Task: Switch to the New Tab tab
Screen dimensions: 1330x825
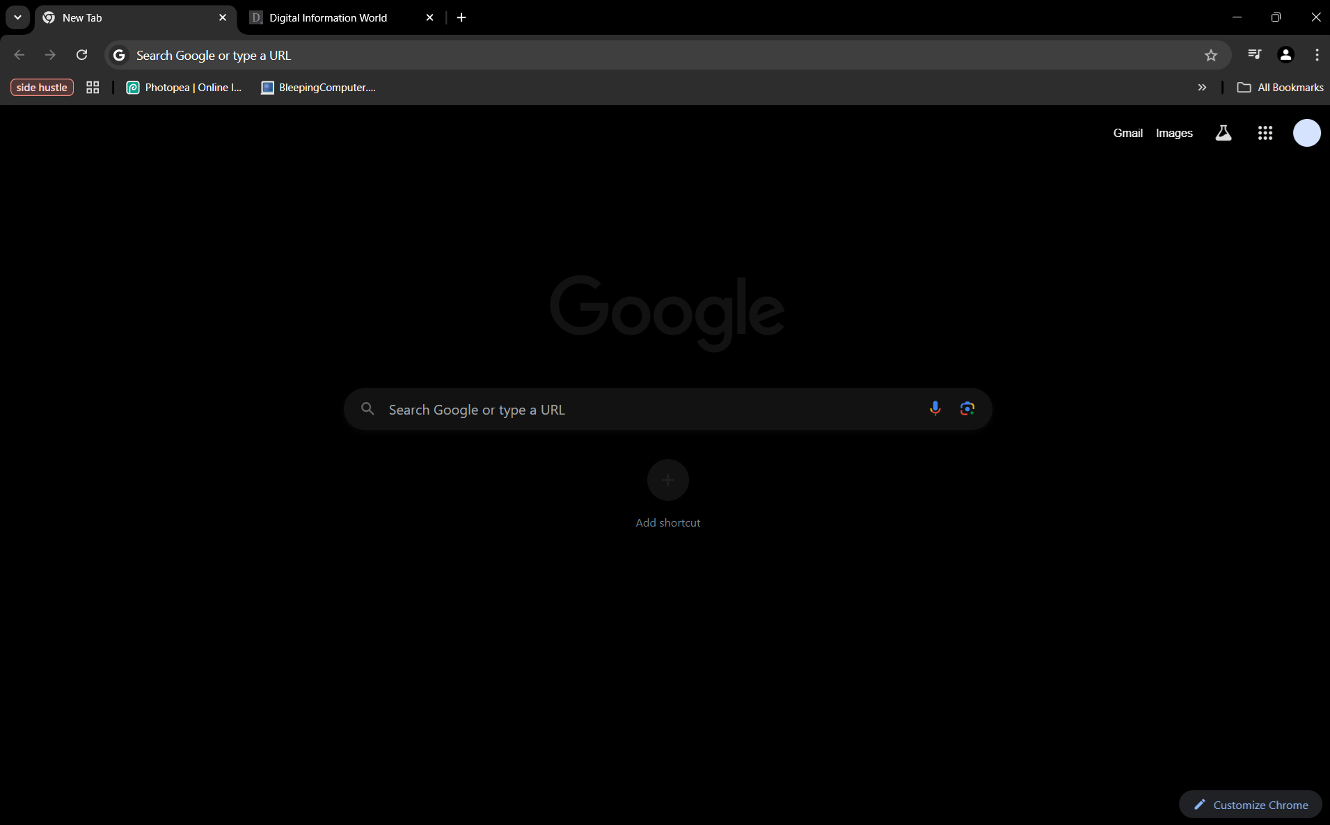Action: (136, 18)
